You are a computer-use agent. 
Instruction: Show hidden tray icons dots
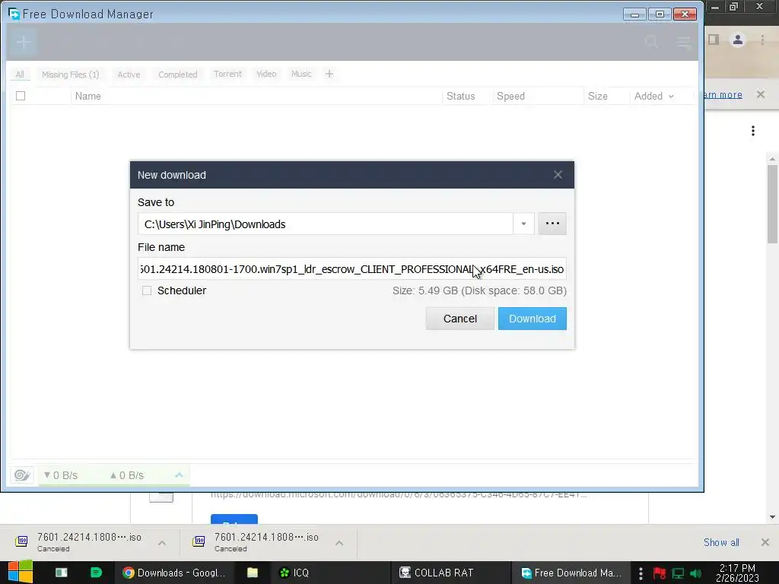641,573
